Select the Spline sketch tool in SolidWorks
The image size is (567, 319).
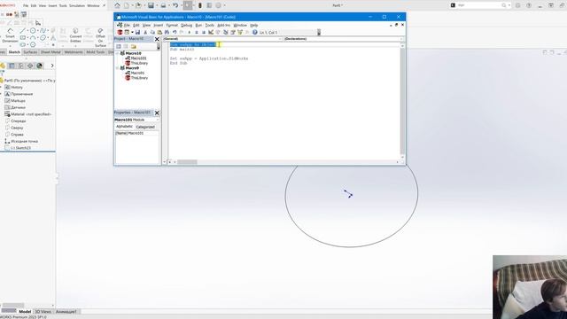(x=43, y=31)
